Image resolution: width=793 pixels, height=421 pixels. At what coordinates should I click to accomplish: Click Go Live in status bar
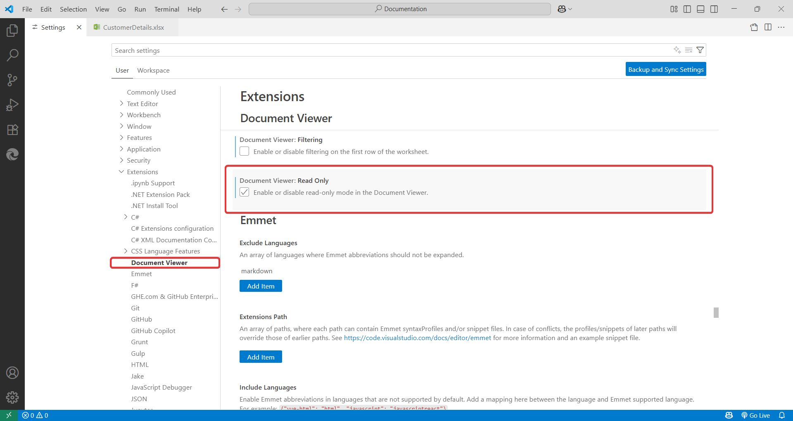(x=755, y=415)
